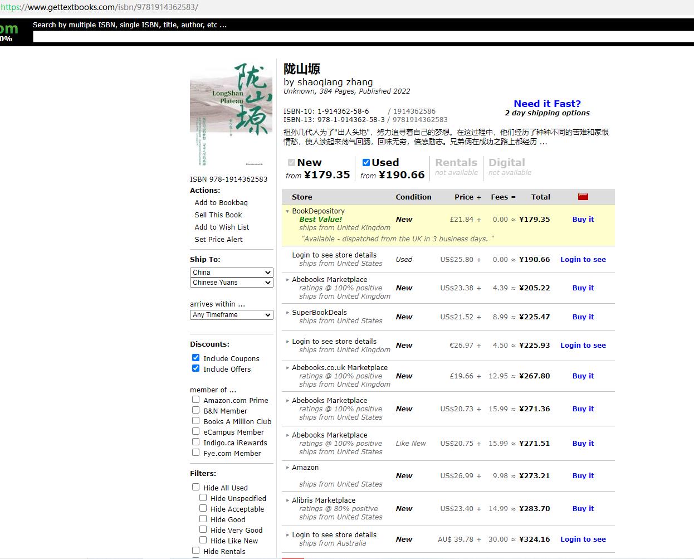Check the Fye.com Member box
Image resolution: width=694 pixels, height=559 pixels.
click(x=196, y=453)
